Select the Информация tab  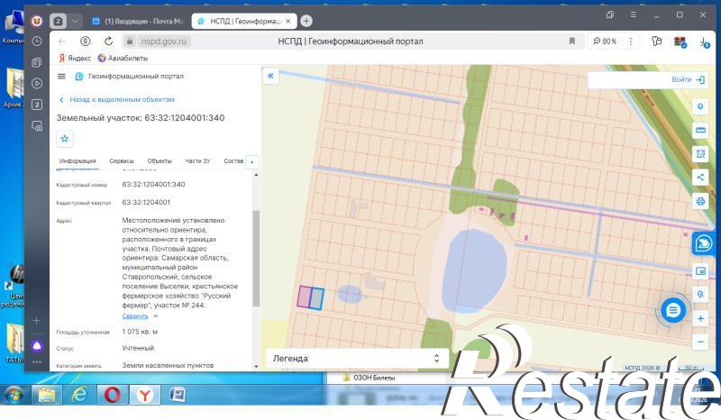(x=78, y=161)
